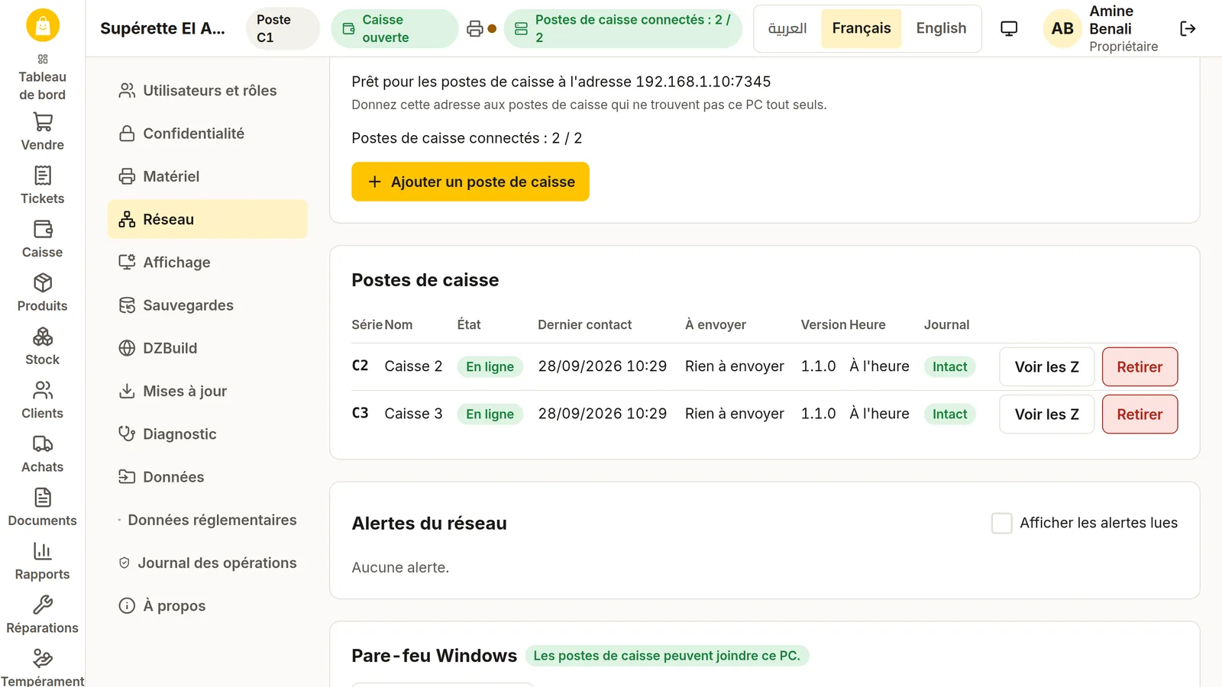Open Confidentialité settings section
Viewport: 1222px width, 687px height.
[x=208, y=134]
